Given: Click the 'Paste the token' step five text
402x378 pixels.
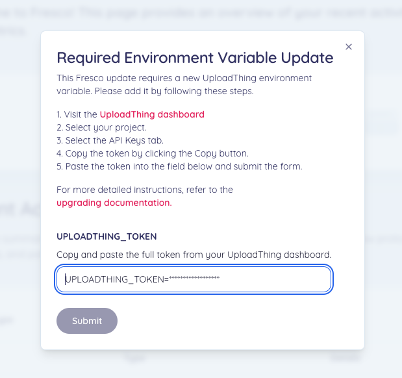Looking at the screenshot, I should tap(179, 166).
